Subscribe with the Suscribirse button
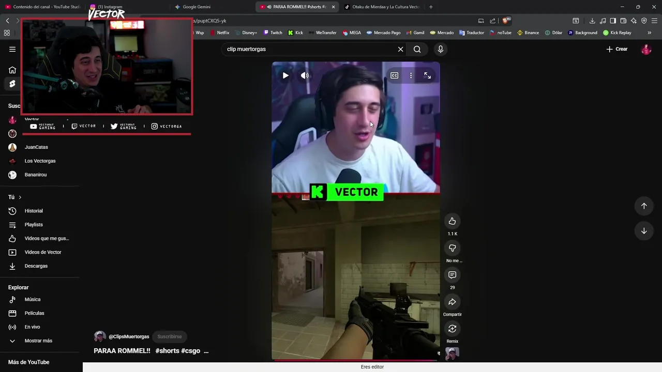 click(x=170, y=336)
